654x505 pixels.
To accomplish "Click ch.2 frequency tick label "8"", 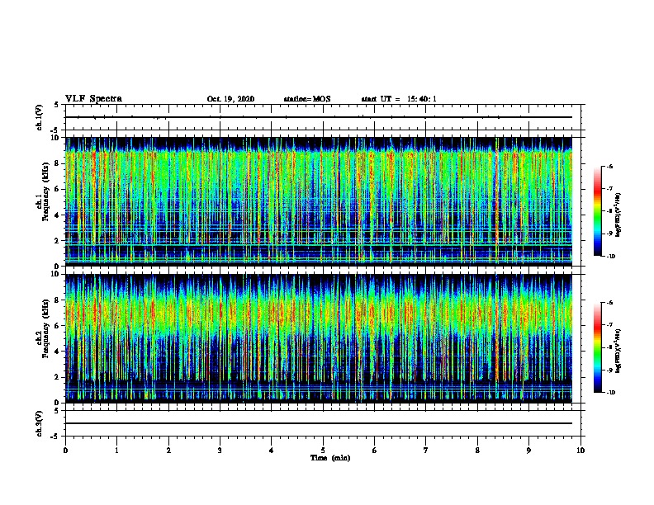I will 57,300.
